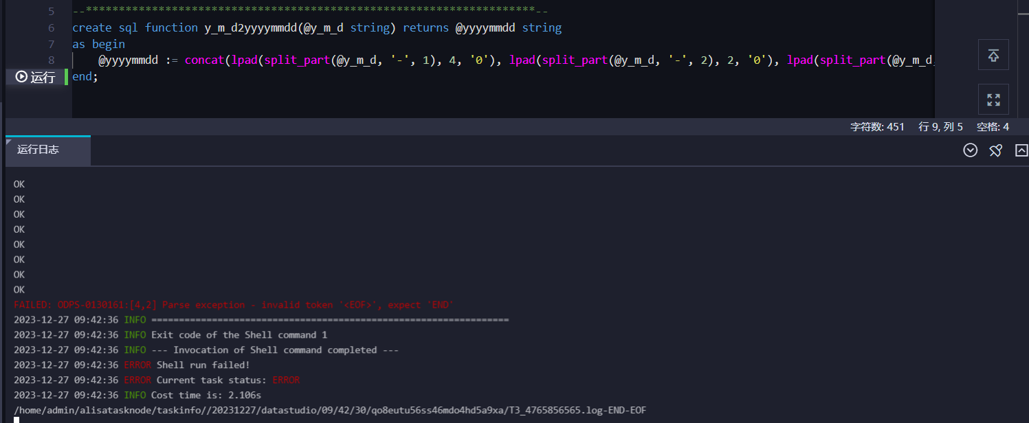Click the 'end;' code line

(85, 77)
